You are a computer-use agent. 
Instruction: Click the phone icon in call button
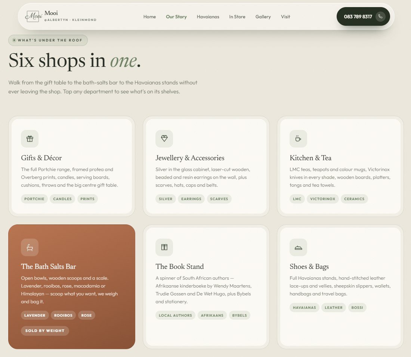pos(380,16)
